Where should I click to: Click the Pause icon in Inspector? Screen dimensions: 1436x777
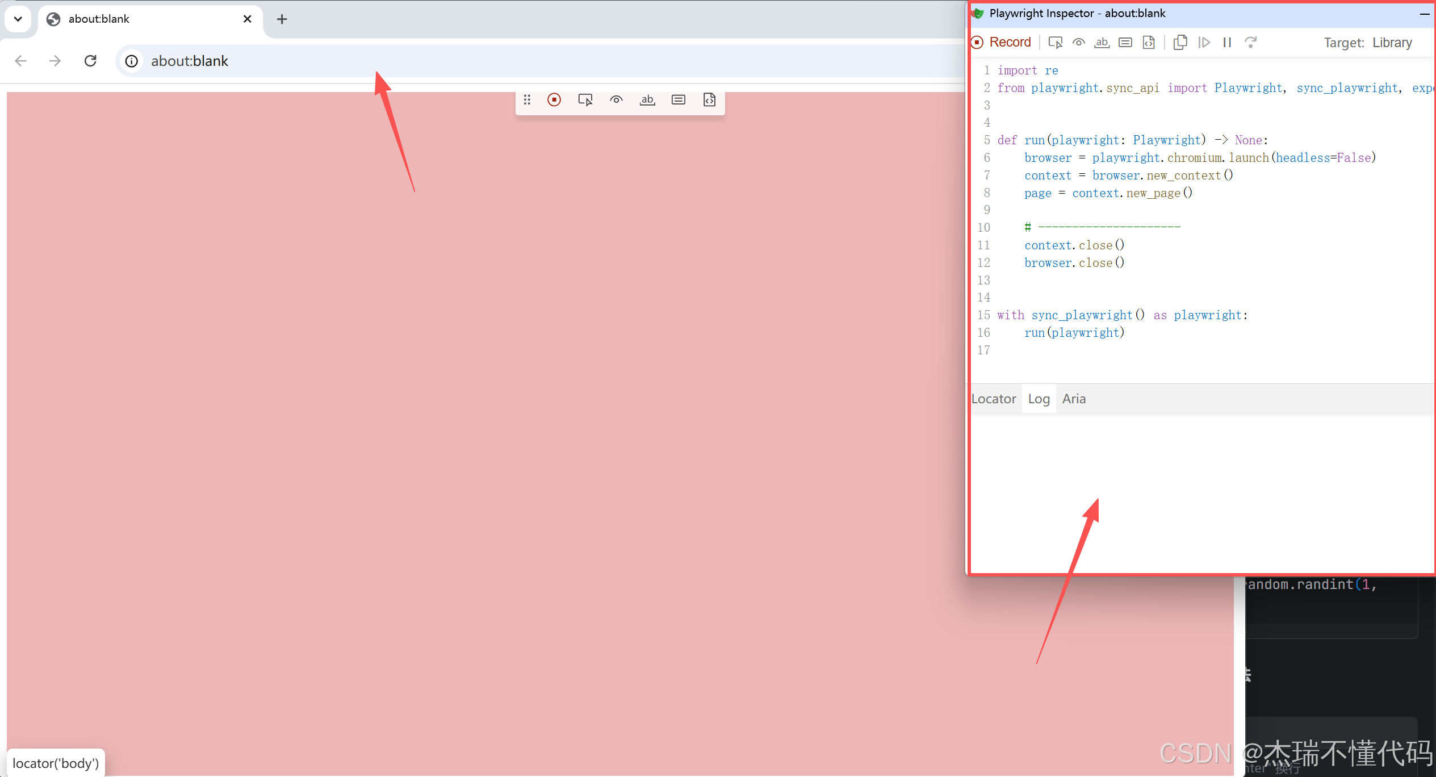(x=1227, y=43)
